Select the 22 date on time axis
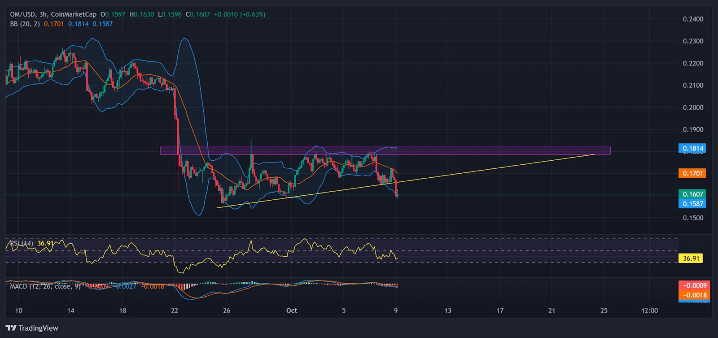Image resolution: width=718 pixels, height=338 pixels. (x=175, y=310)
